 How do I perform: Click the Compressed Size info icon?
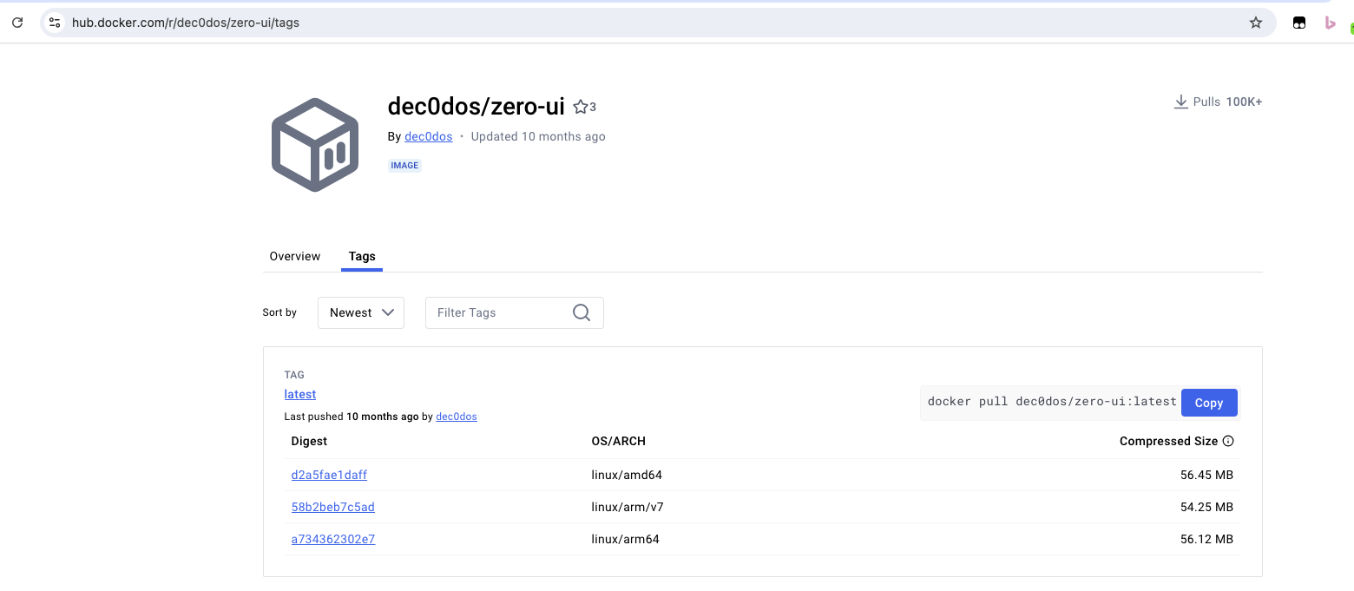(x=1228, y=441)
